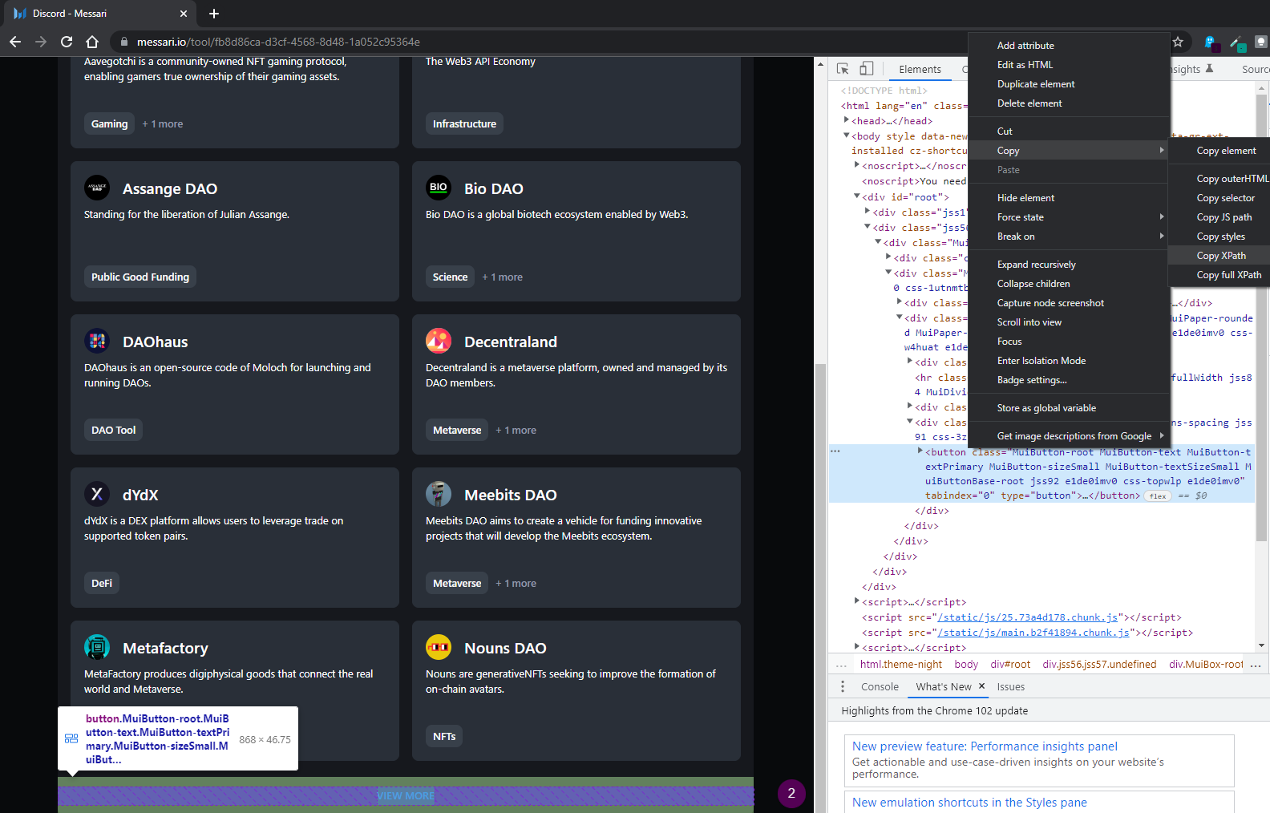Choose Copy element in the submenu
This screenshot has height=813, width=1270.
click(1220, 151)
